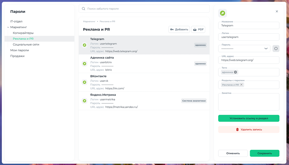Toggle password visibility eye icon

click(x=266, y=49)
